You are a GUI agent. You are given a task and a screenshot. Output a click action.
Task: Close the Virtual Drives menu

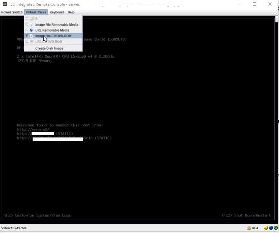(36, 12)
